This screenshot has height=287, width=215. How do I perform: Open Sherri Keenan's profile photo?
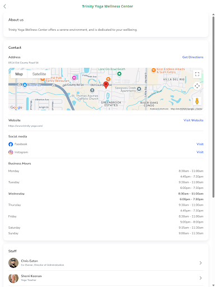pyautogui.click(x=13, y=278)
